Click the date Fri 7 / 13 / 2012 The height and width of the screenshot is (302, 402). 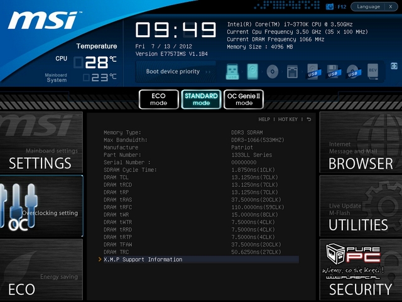[x=164, y=47]
